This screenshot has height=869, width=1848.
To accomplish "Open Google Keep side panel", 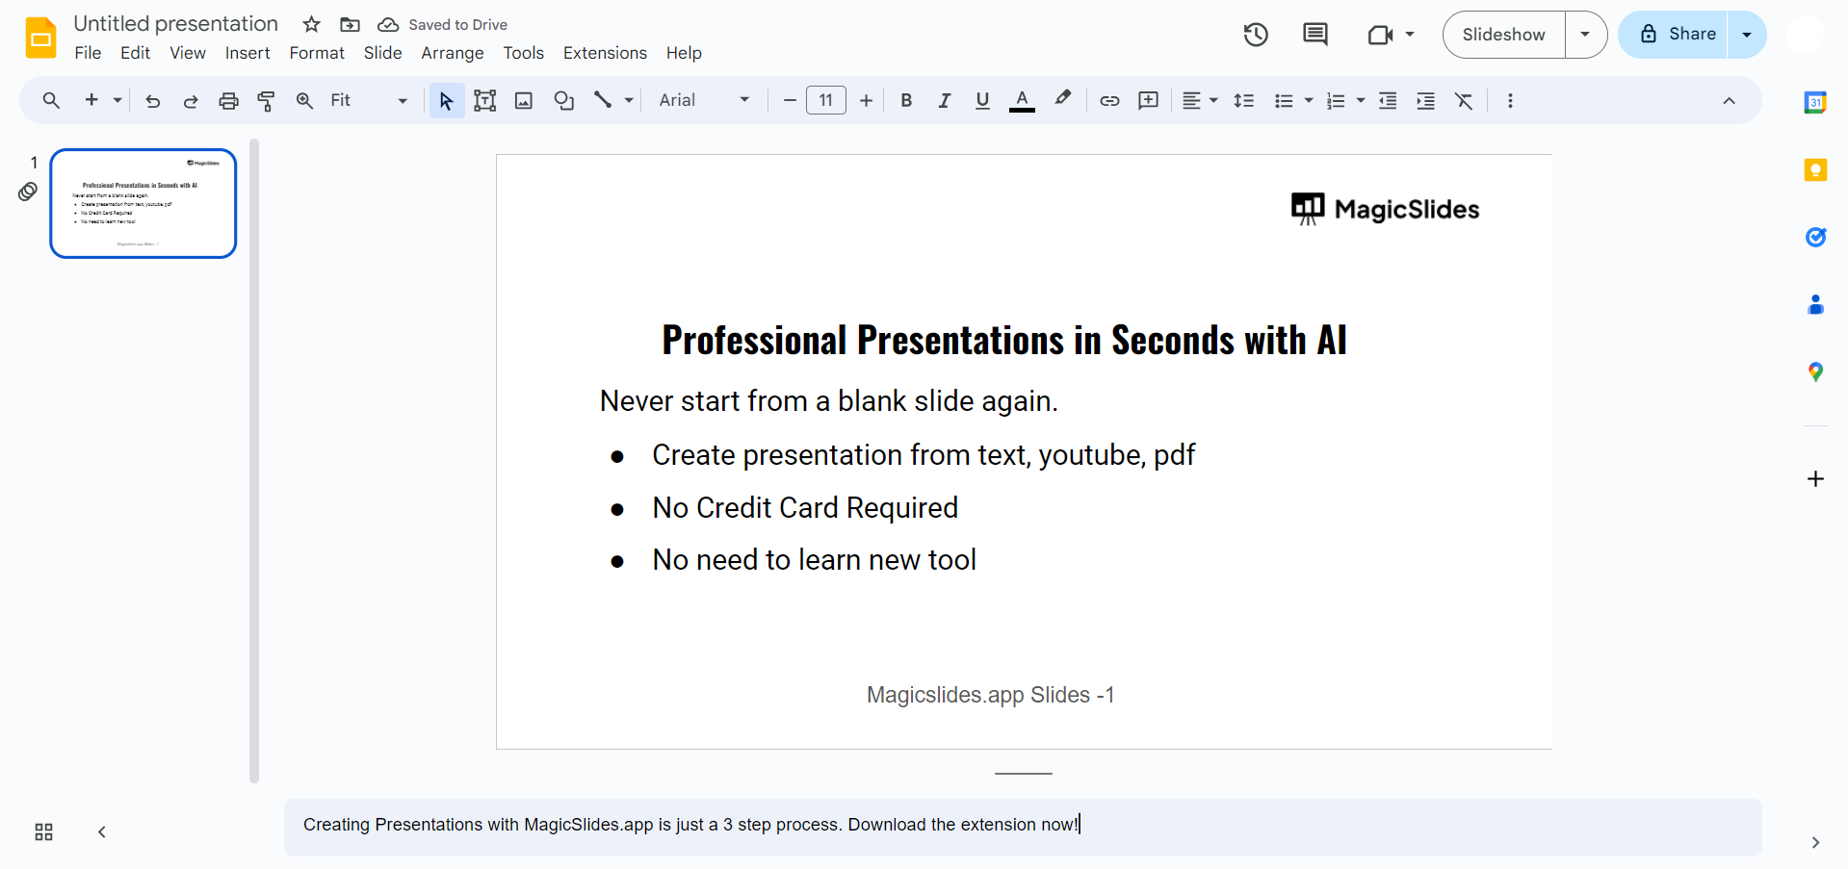I will click(1815, 170).
